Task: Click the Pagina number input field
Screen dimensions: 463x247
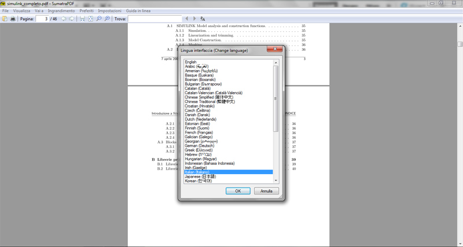Action: [x=42, y=19]
